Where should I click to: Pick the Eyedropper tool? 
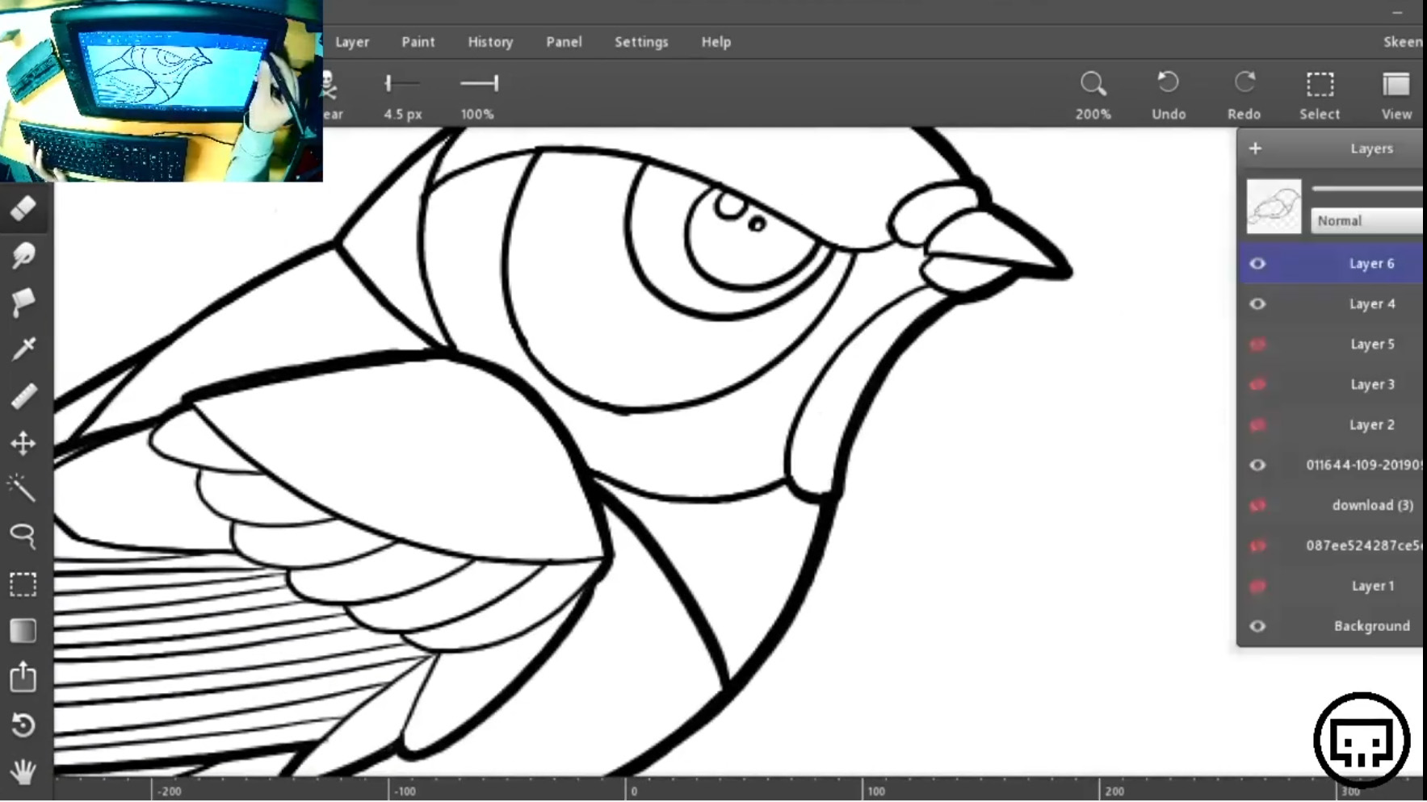point(23,349)
